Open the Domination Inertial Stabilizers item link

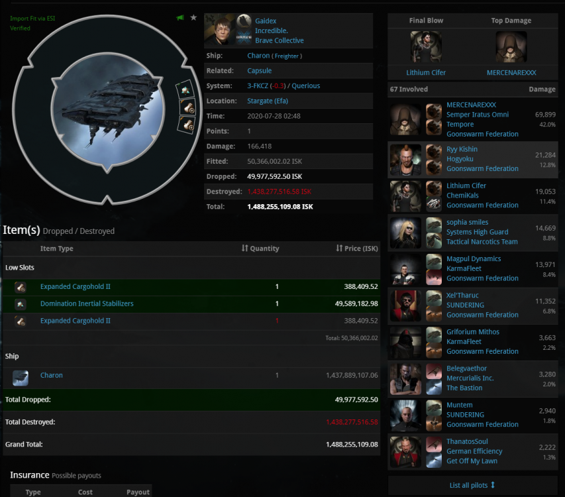[x=87, y=304]
